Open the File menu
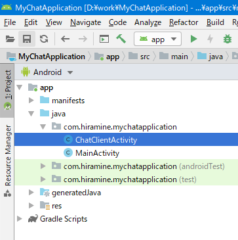 (x=10, y=22)
